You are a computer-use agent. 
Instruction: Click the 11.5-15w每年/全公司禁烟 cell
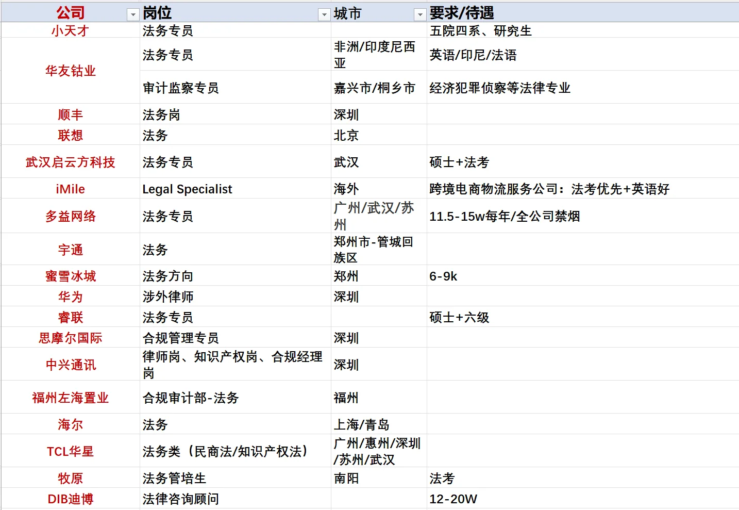tap(583, 216)
